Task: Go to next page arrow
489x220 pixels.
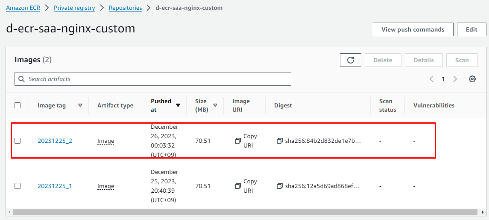Action: 455,79
